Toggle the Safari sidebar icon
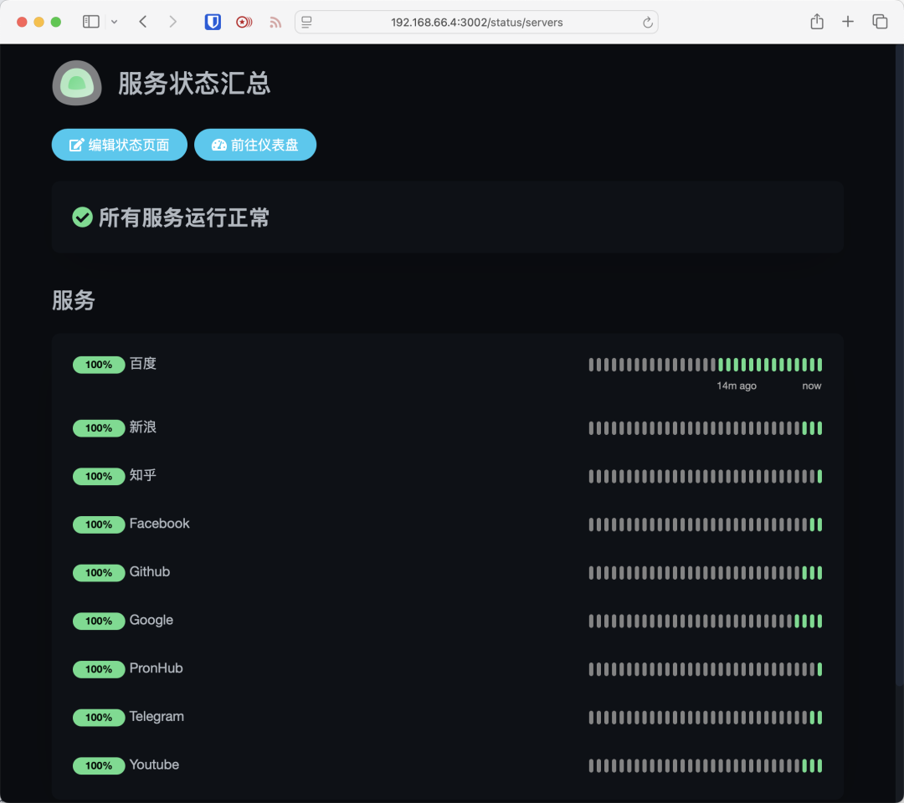The height and width of the screenshot is (803, 904). (x=91, y=22)
